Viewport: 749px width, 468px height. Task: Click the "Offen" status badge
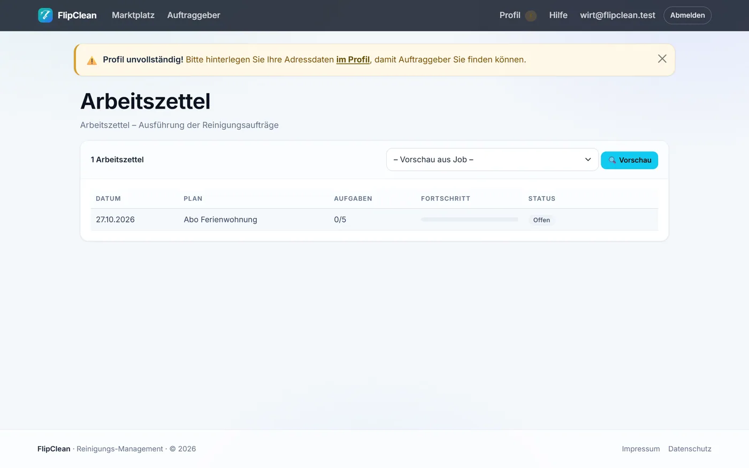541,220
